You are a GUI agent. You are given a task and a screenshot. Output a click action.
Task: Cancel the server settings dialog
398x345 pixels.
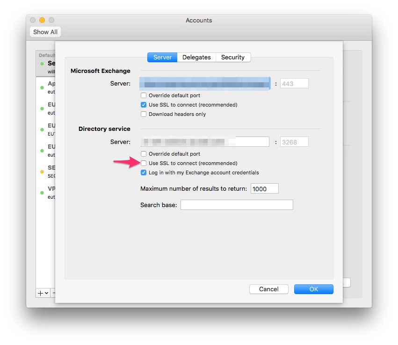coord(269,289)
